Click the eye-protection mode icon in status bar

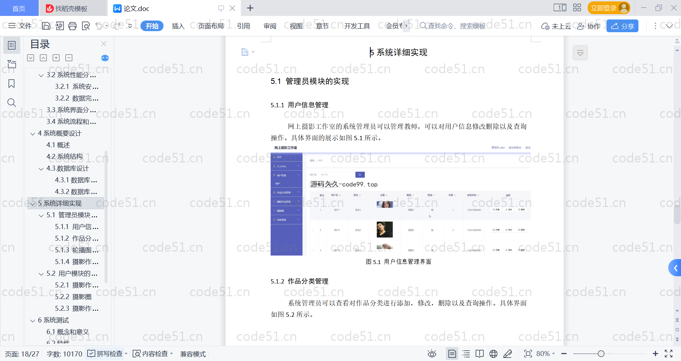(x=432, y=354)
